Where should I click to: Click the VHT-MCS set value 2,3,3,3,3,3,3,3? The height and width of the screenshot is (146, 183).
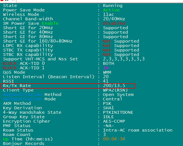point(124,59)
